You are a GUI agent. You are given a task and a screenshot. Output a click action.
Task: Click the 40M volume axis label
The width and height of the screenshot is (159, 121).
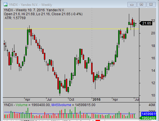pyautogui.click(x=152, y=105)
